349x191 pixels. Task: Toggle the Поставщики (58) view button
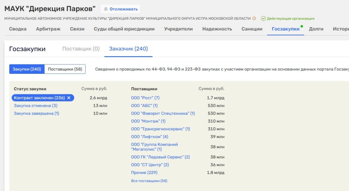(65, 69)
